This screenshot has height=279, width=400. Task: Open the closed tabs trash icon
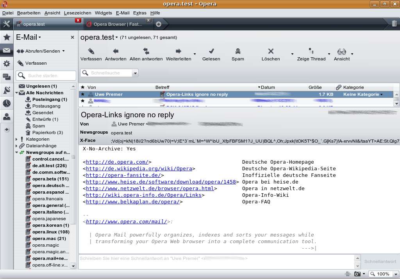[394, 24]
